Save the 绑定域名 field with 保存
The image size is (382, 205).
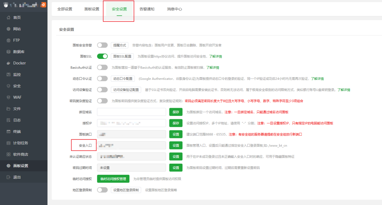coord(176,112)
